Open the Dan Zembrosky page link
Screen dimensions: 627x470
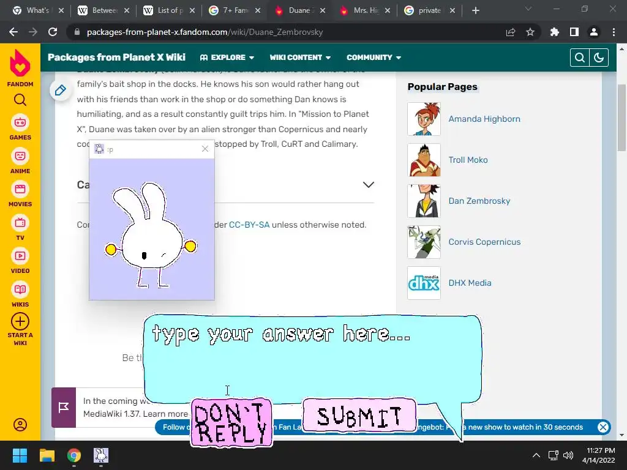[479, 201]
